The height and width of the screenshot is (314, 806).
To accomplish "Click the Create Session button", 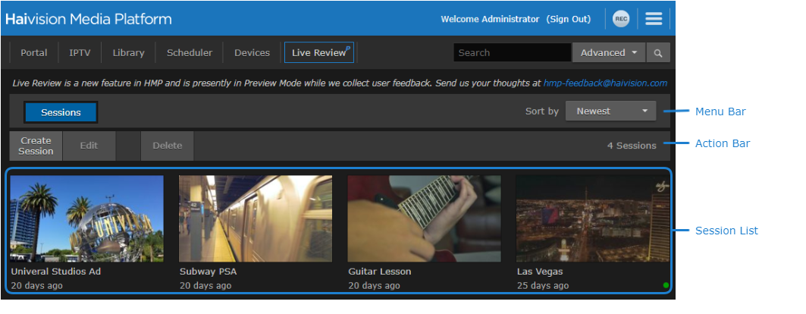I will (36, 146).
